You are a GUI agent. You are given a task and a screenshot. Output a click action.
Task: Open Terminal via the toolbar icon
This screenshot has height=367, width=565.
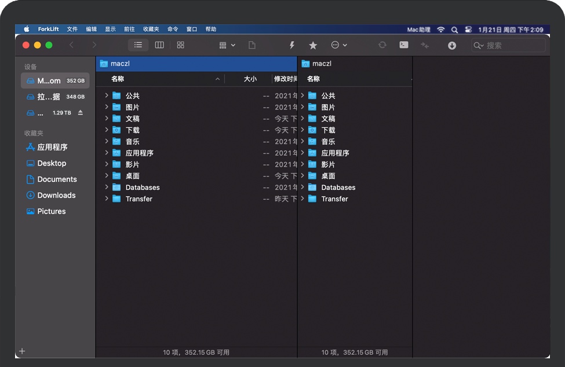403,45
